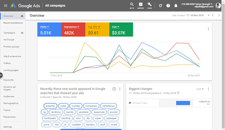Open Biggest changes three-dot menu
Screen dimensions: 225x130
tap(208, 89)
